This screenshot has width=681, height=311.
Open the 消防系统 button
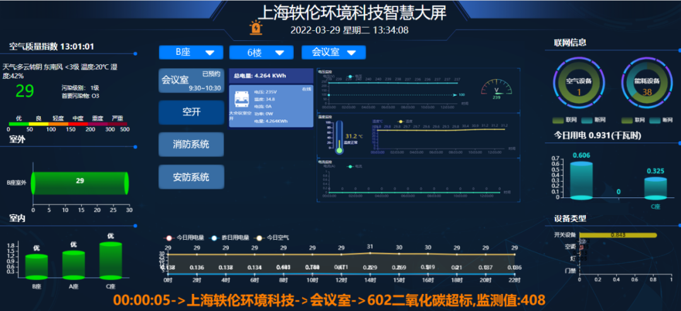[191, 144]
